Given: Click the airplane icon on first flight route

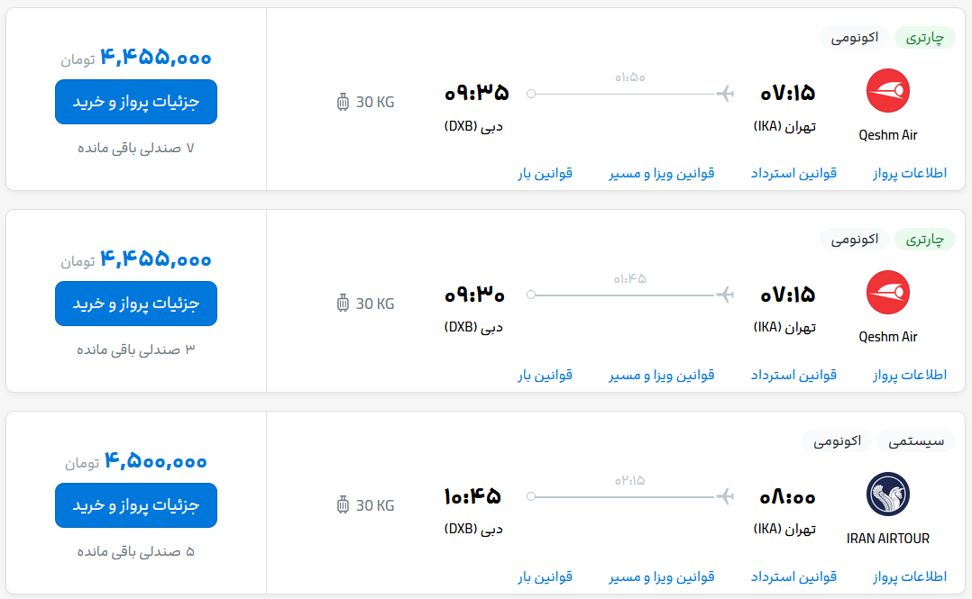Looking at the screenshot, I should [724, 93].
